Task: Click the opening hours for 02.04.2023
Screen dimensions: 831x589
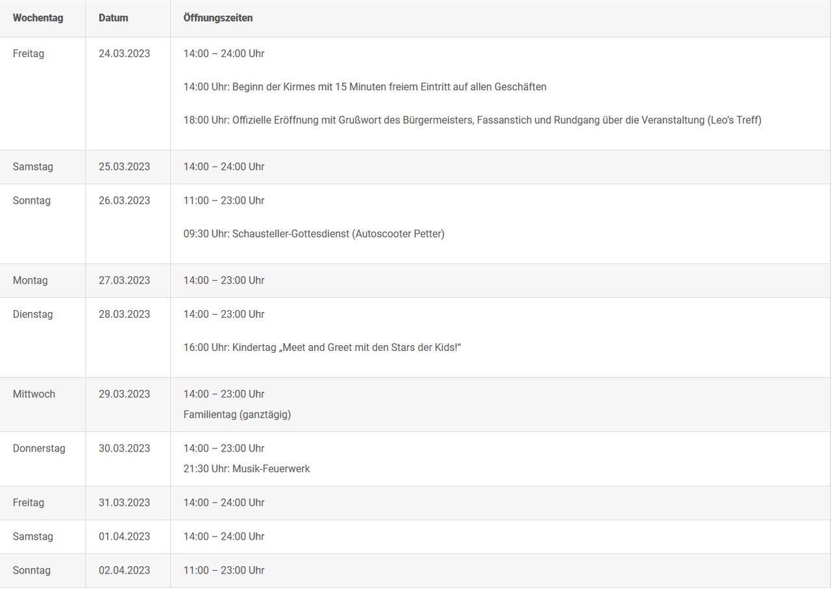Action: point(223,571)
